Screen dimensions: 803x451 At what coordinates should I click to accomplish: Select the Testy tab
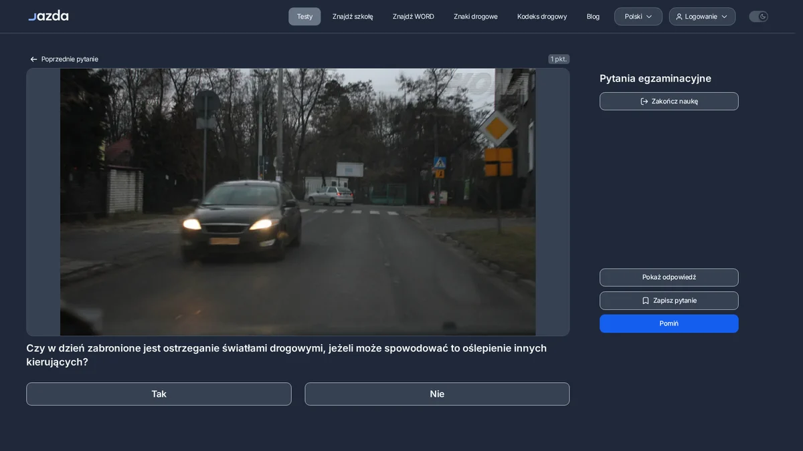tap(304, 17)
